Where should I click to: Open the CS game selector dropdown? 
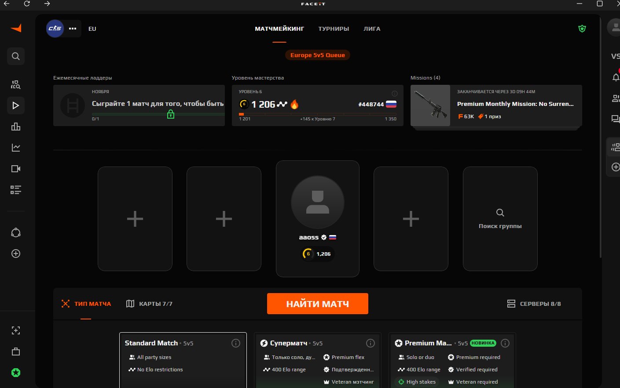pyautogui.click(x=64, y=29)
